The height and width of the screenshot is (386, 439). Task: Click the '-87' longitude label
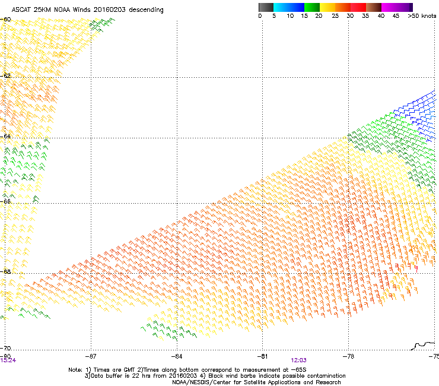[x=91, y=356]
